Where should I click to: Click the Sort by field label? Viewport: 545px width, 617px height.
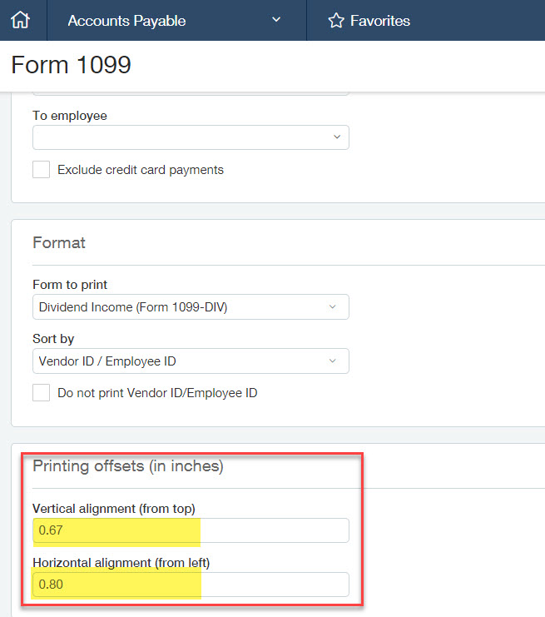(x=53, y=339)
